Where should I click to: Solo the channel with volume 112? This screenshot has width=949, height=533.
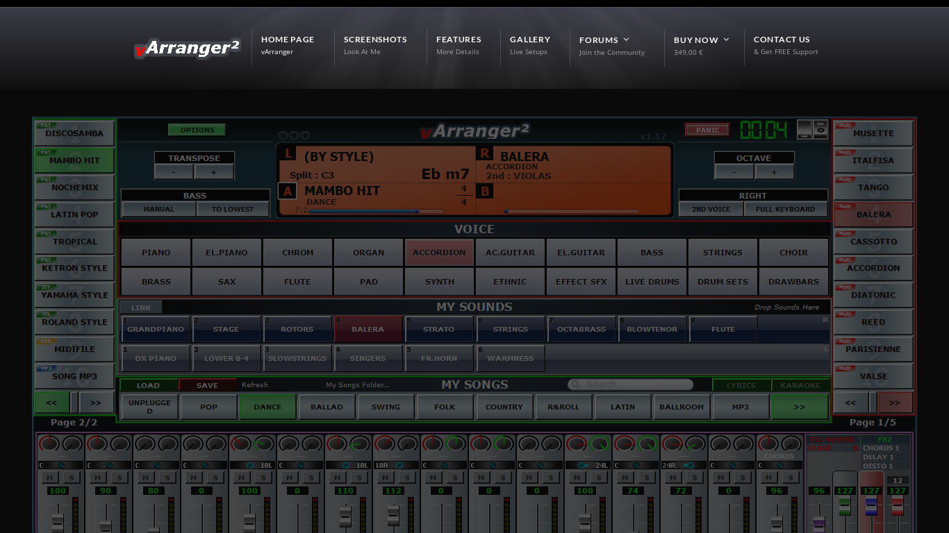click(x=406, y=477)
